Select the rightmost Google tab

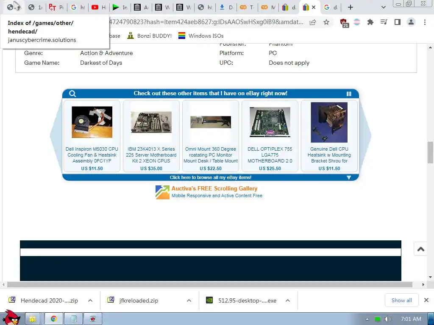click(x=331, y=8)
